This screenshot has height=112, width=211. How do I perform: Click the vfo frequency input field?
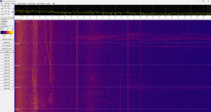point(7,9)
